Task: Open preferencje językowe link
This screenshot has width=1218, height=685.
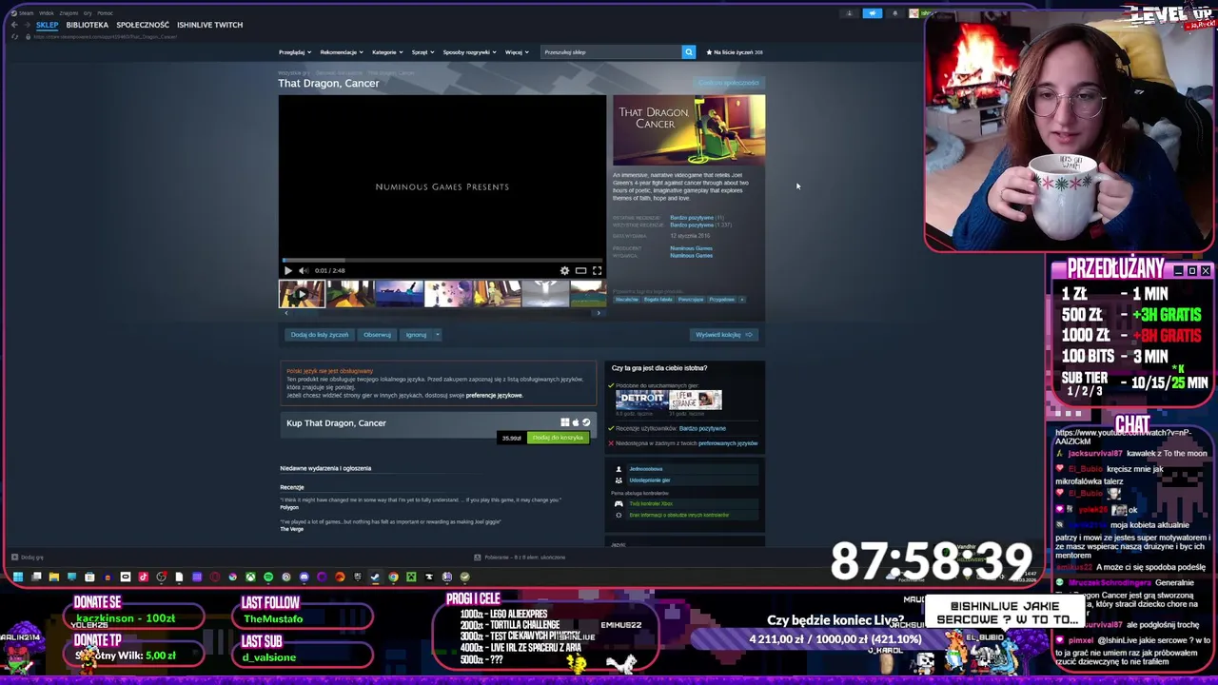Action: [494, 396]
